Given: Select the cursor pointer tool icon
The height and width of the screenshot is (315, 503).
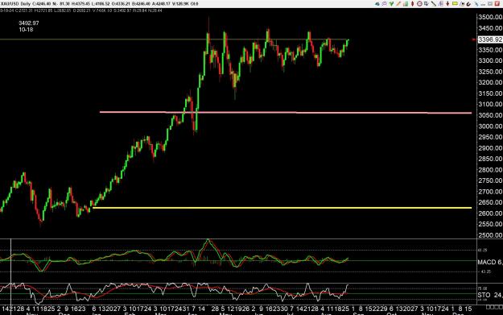Looking at the screenshot, I should coord(427,4).
